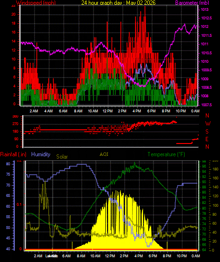The width and height of the screenshot is (220, 262).
Task: Click "10 PM" under the humidity and temperature chart
Action: (181, 256)
